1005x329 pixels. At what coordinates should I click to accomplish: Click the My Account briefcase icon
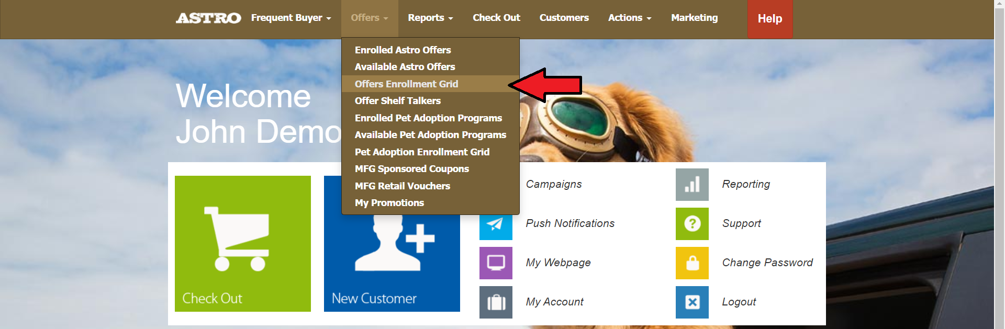(x=496, y=302)
